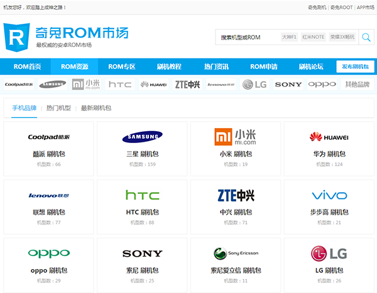This screenshot has width=377, height=293.
Task: Open ROM专区 navigation item
Action: pyautogui.click(x=122, y=67)
